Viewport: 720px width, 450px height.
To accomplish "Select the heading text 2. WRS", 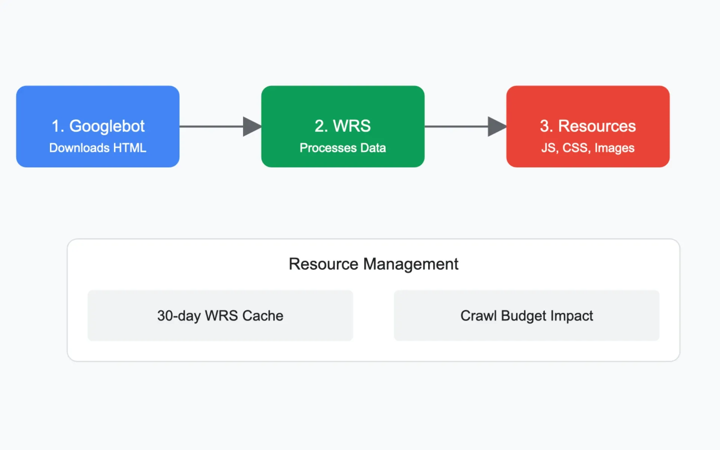I will coord(342,126).
